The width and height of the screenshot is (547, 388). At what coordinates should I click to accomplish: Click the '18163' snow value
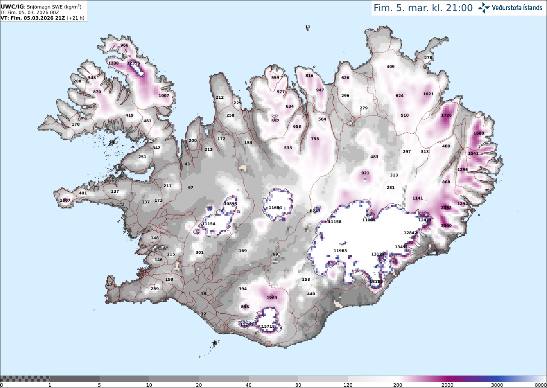click(x=376, y=282)
